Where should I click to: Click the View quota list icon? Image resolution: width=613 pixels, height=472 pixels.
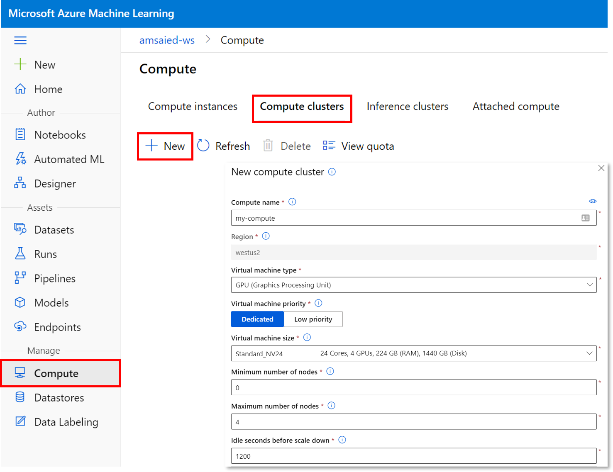point(329,146)
